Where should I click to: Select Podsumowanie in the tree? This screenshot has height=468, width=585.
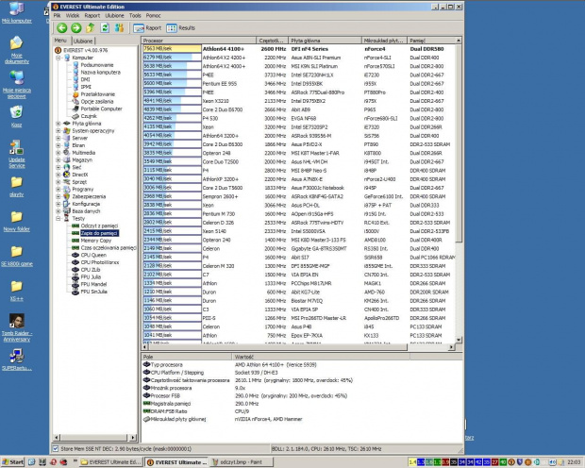point(97,65)
